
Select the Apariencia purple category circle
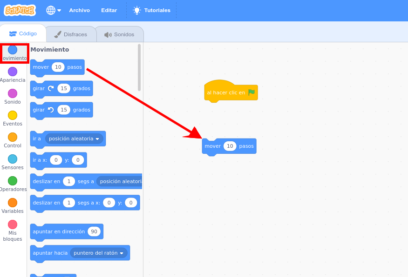[13, 72]
